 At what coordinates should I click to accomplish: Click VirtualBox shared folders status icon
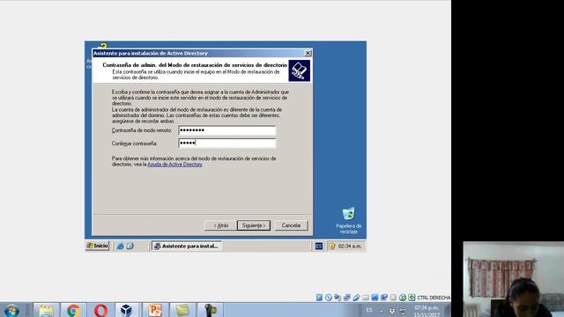coord(366,298)
